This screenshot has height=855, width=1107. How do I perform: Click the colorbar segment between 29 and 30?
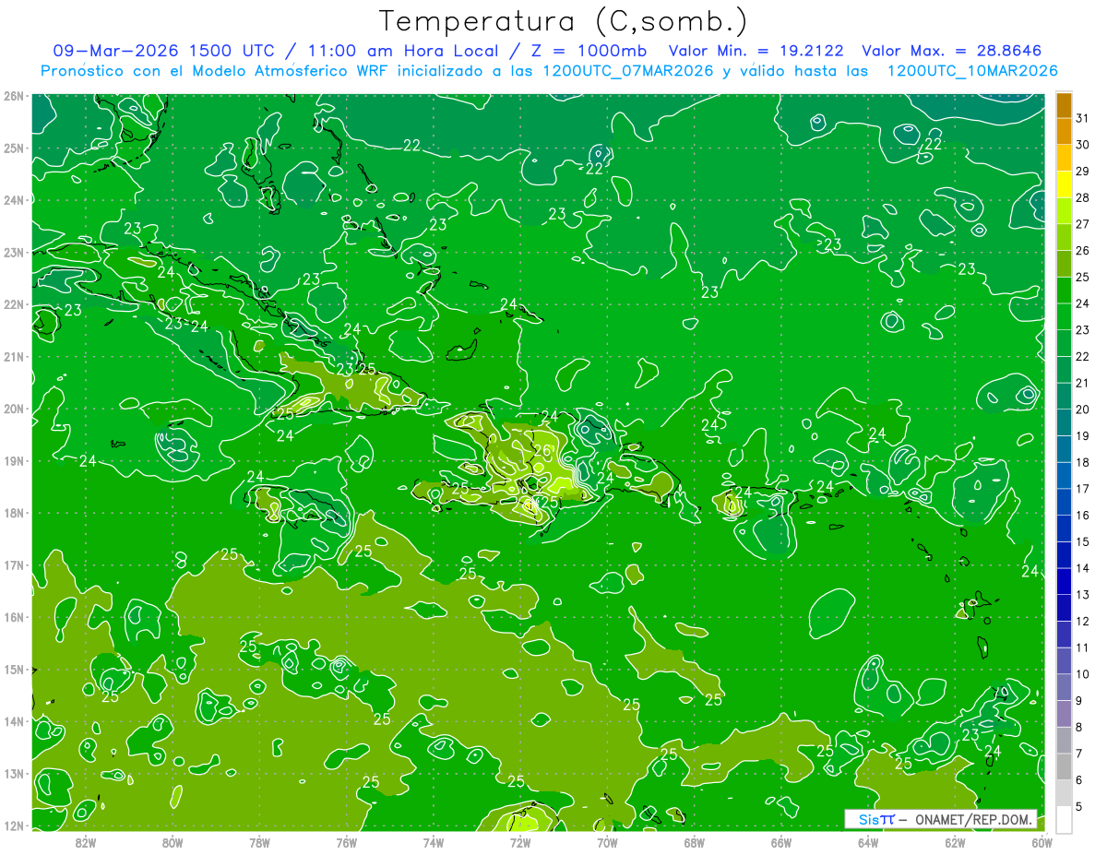click(1064, 158)
